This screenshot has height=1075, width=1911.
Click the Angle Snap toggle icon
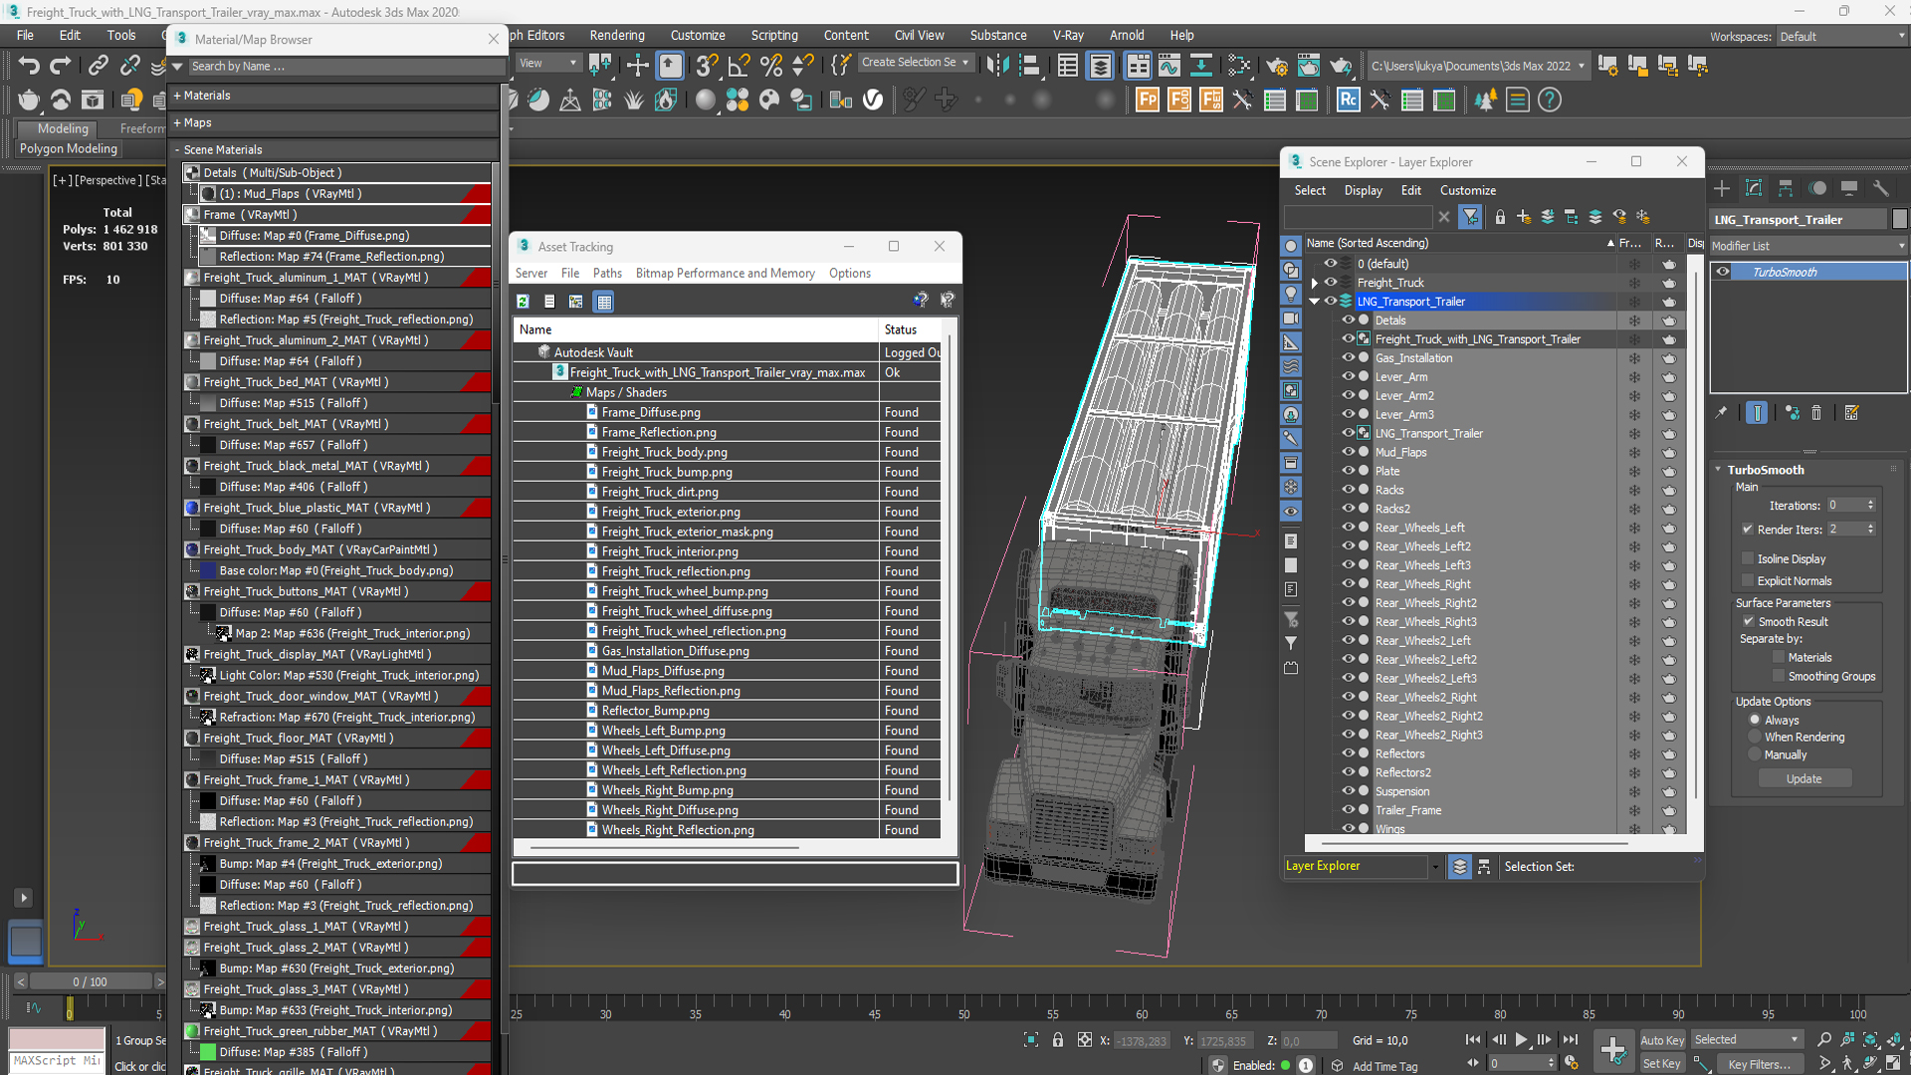click(739, 66)
